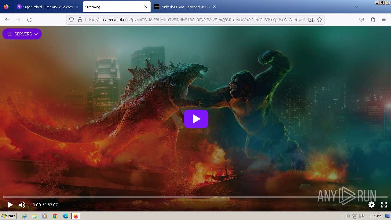This screenshot has height=220, width=391.
Task: Launch Microsoft Edge from the taskbar
Action: 66,216
